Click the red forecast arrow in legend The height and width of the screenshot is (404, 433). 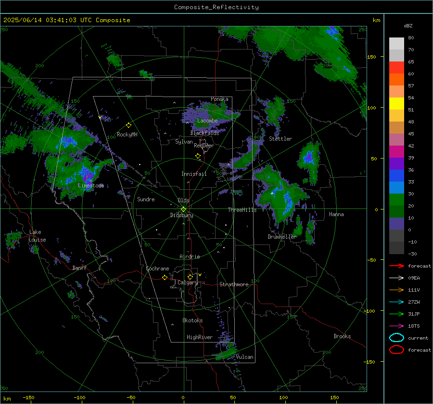[x=396, y=266]
